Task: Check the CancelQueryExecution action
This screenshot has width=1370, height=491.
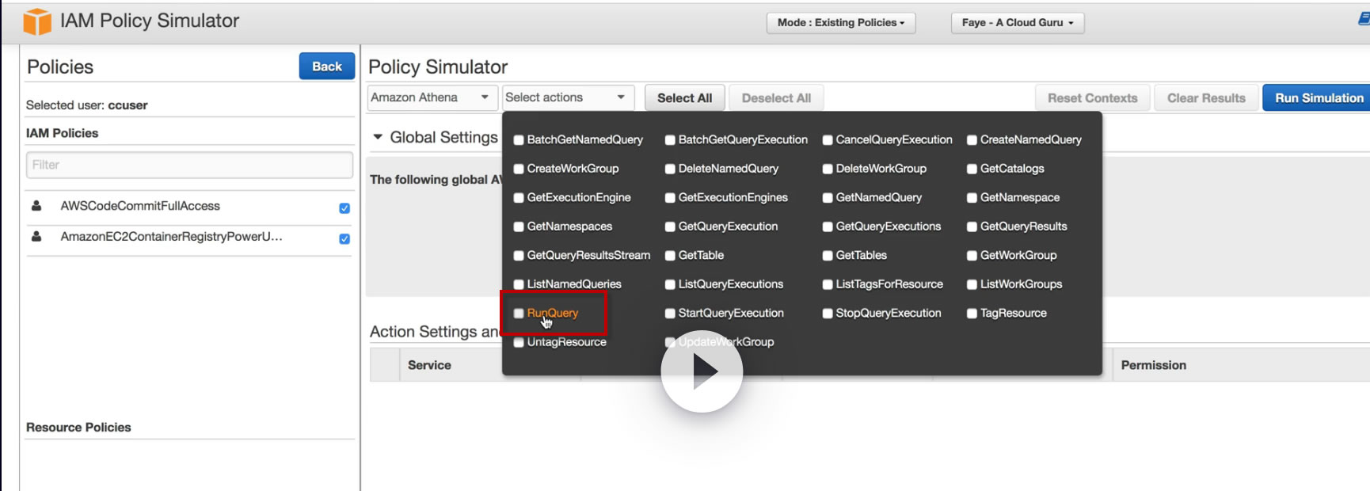Action: click(x=828, y=140)
